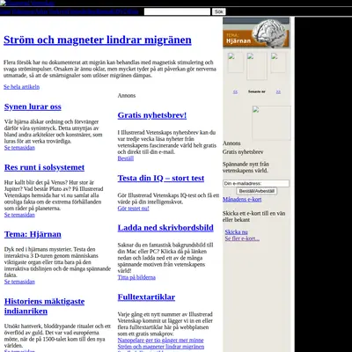Go to previous issues with the << arrow
Image resolution: width=352 pixels, height=352 pixels.
(235, 92)
